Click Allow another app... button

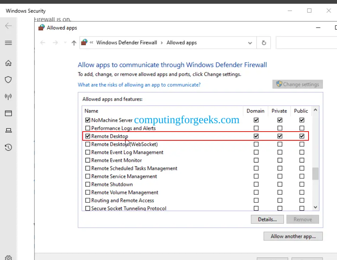click(x=293, y=236)
